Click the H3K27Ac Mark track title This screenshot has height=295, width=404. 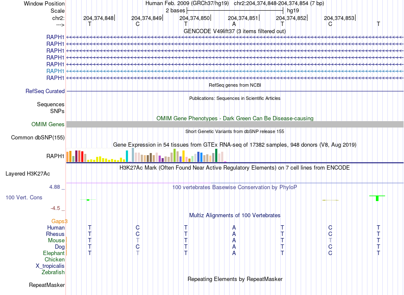pos(235,168)
